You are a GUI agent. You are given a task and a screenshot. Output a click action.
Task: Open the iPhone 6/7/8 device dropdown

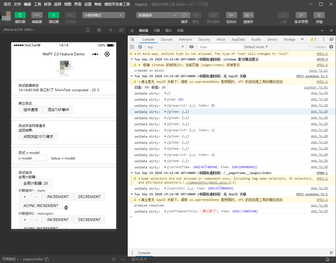click(x=19, y=30)
